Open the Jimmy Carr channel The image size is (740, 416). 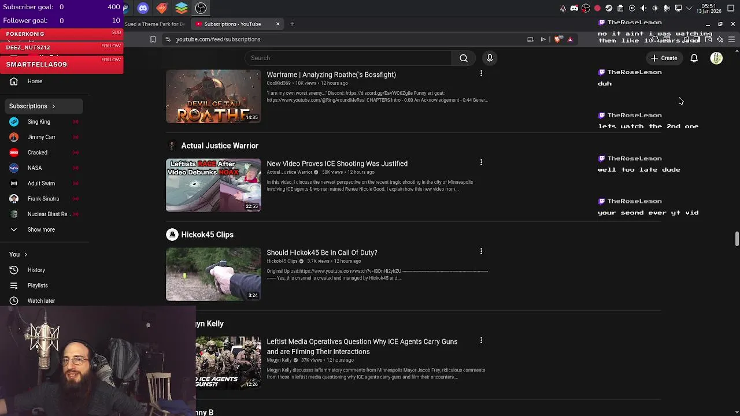point(45,138)
